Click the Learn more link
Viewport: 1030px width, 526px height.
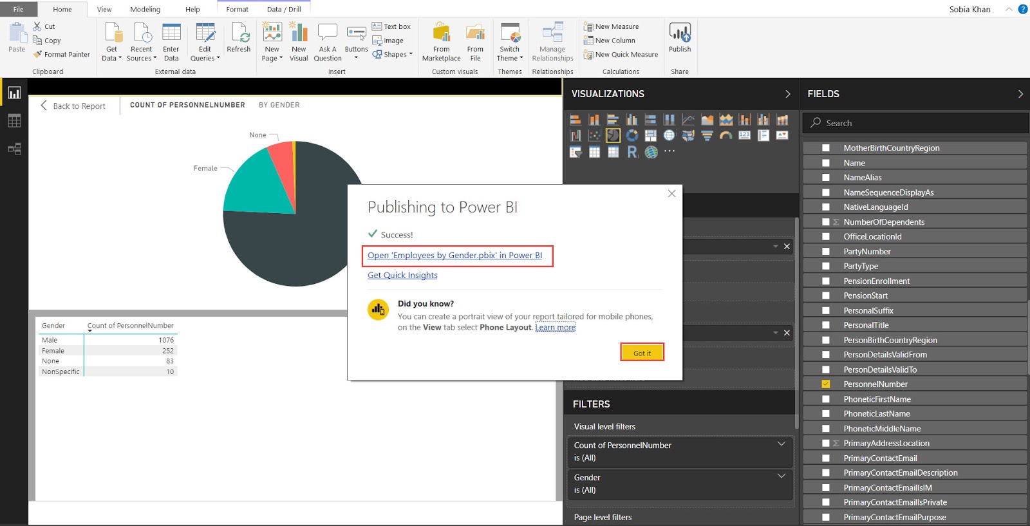pos(556,328)
